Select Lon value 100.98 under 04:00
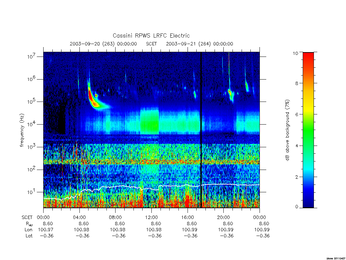The height and width of the screenshot is (260, 346). (x=81, y=230)
